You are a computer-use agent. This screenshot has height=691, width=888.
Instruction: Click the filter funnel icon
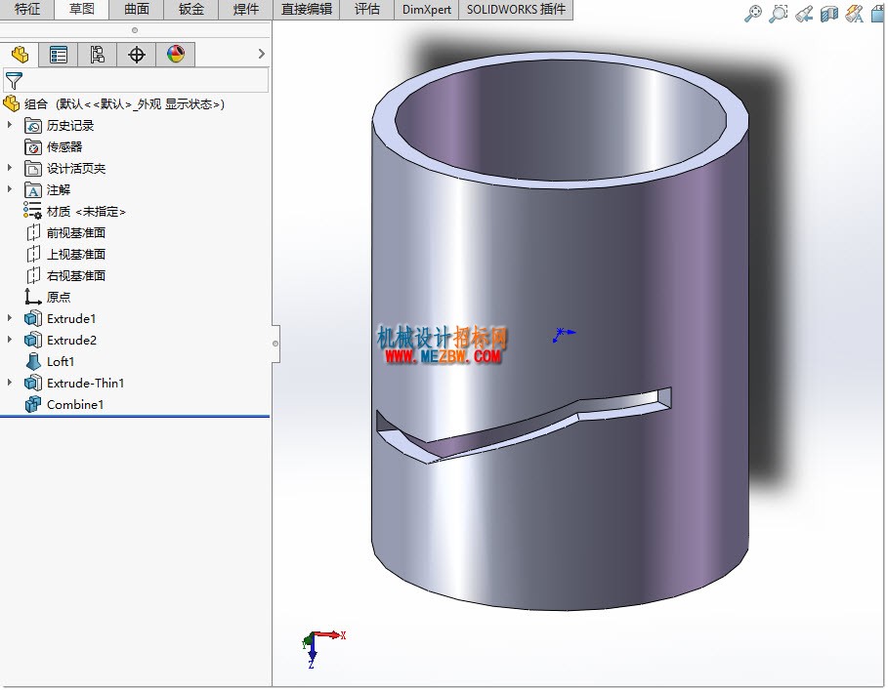point(14,81)
